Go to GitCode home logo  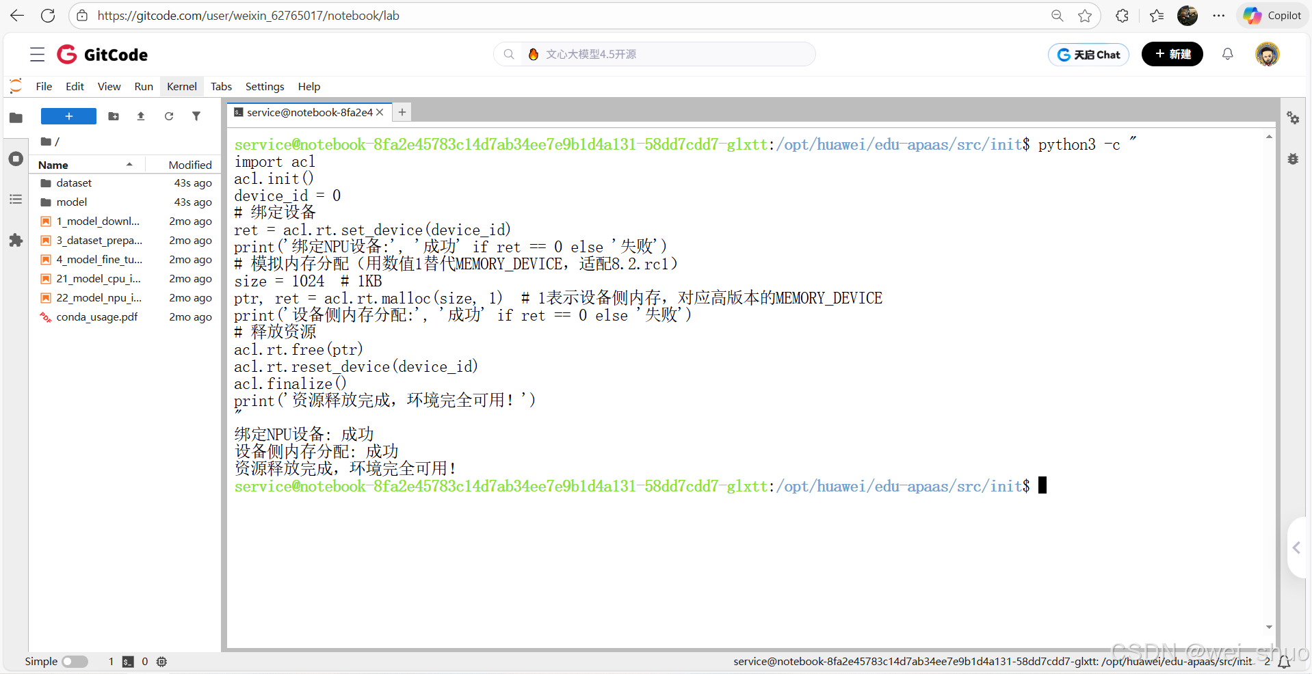point(102,54)
